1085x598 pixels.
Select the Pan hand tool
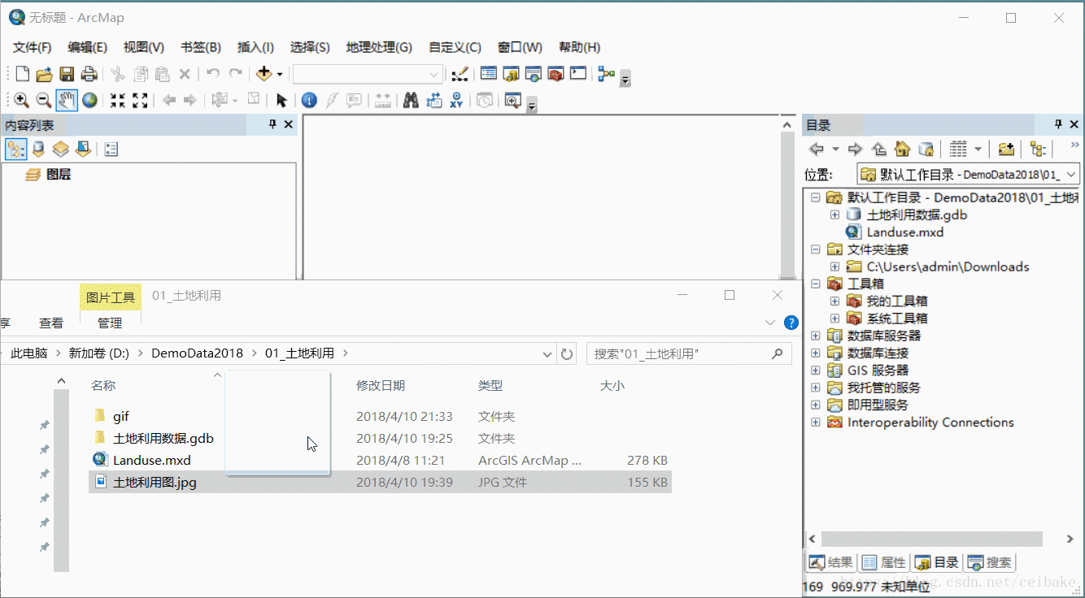(x=67, y=100)
